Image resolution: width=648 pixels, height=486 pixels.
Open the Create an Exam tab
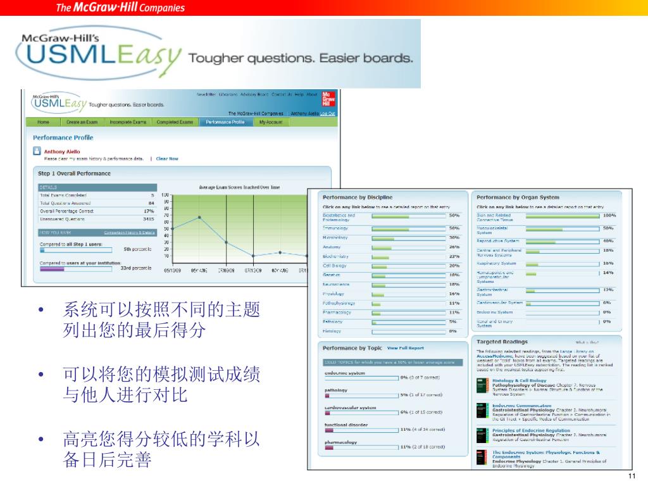(x=82, y=122)
